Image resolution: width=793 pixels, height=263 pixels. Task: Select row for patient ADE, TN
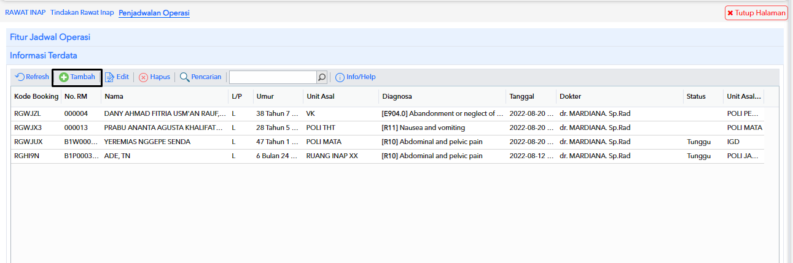(x=388, y=156)
